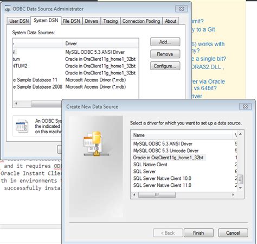Click the driver list vertical scrollbar thumb

click(x=240, y=179)
